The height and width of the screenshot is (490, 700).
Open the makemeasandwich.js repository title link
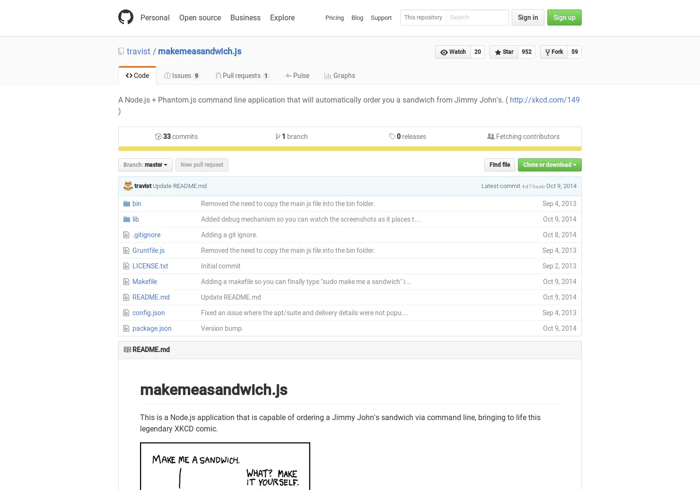pyautogui.click(x=200, y=52)
